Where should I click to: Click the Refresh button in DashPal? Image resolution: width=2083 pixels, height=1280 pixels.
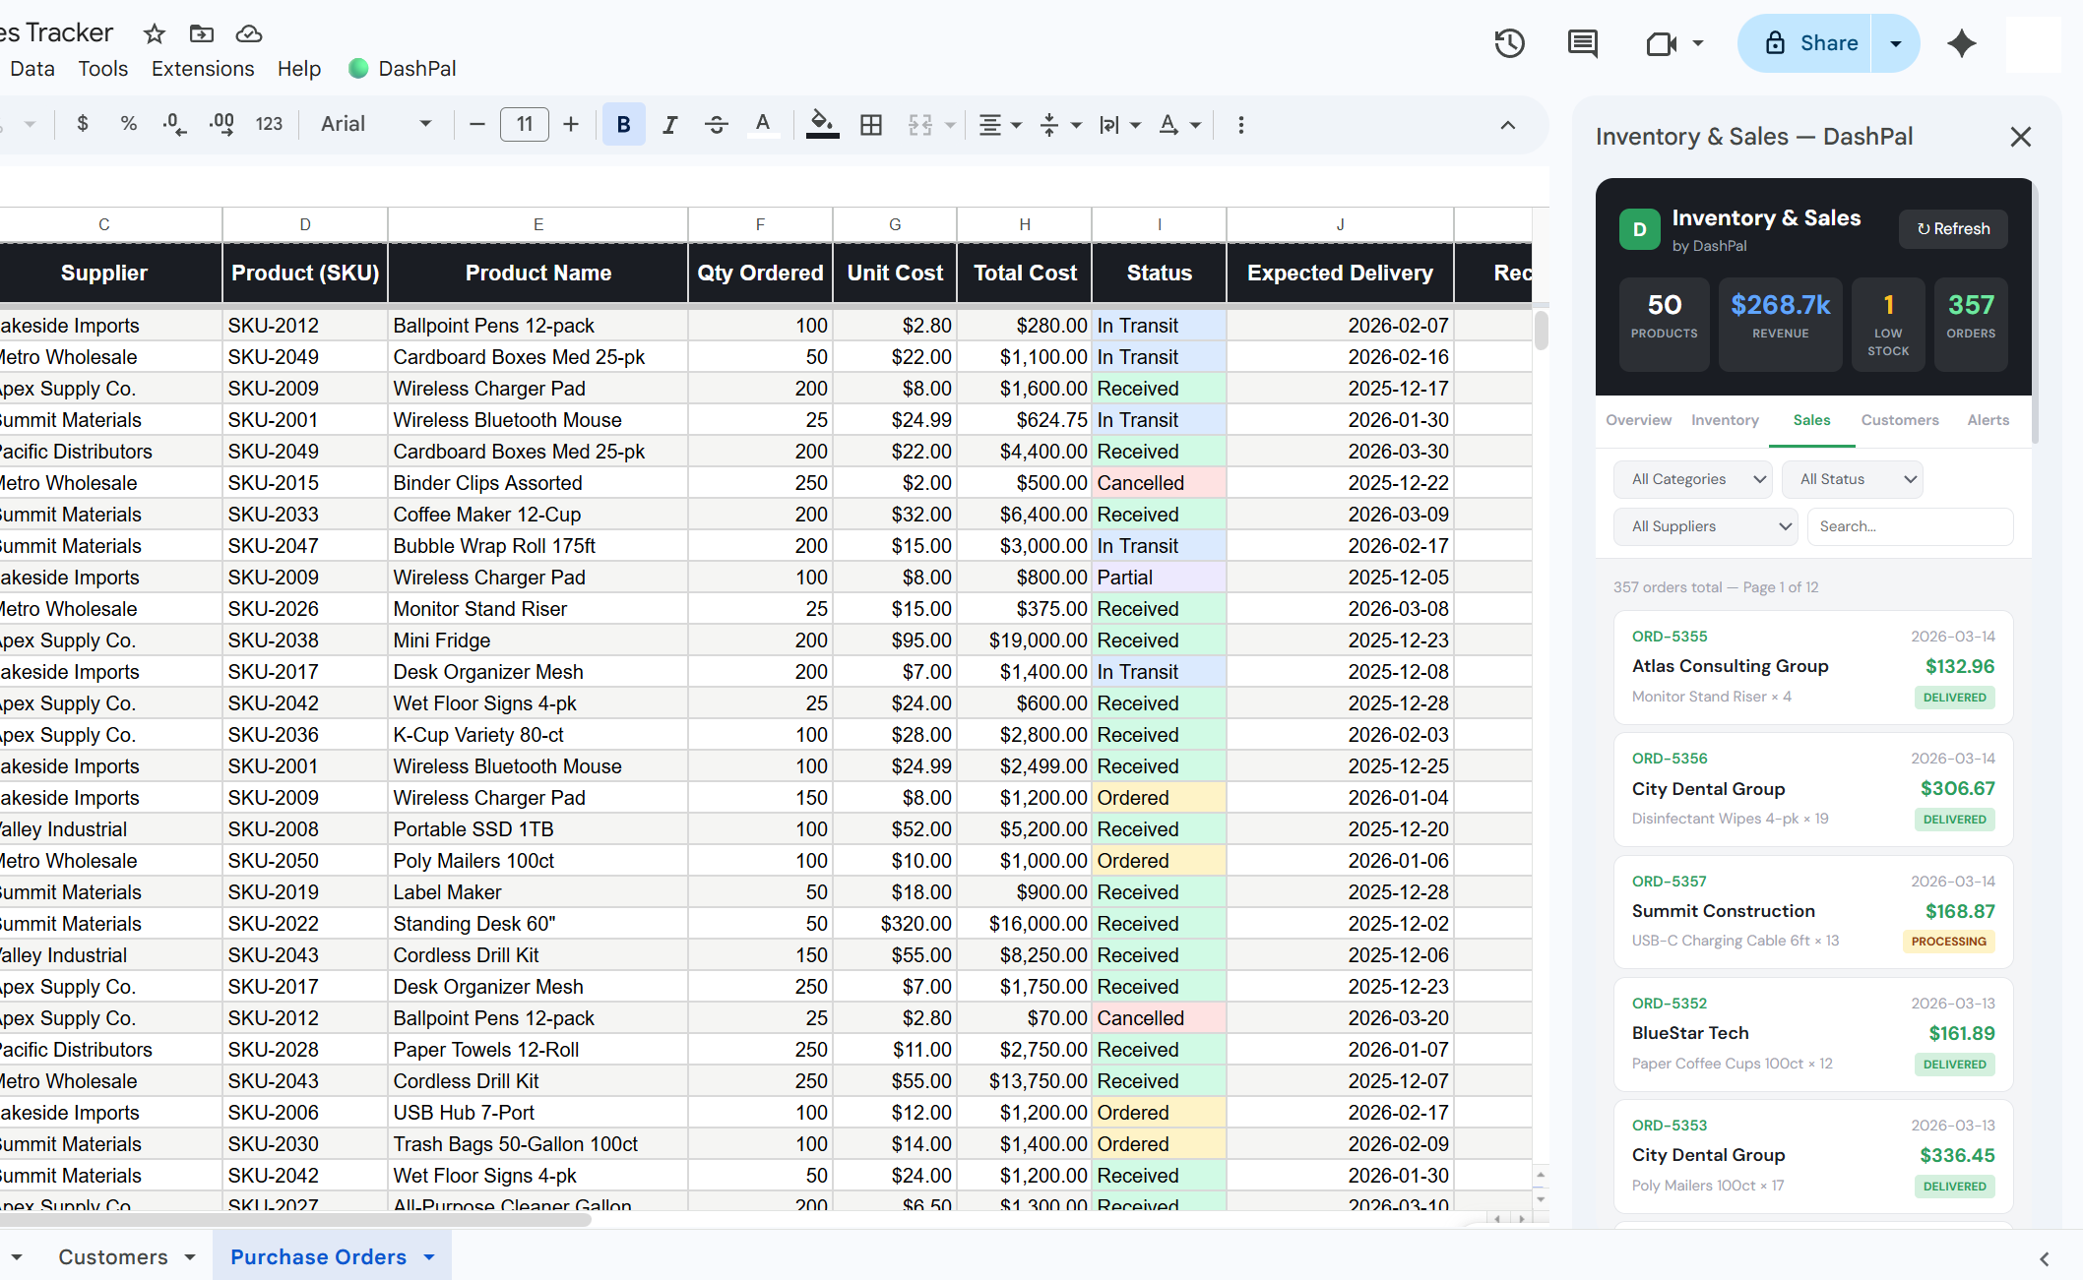pos(1953,228)
